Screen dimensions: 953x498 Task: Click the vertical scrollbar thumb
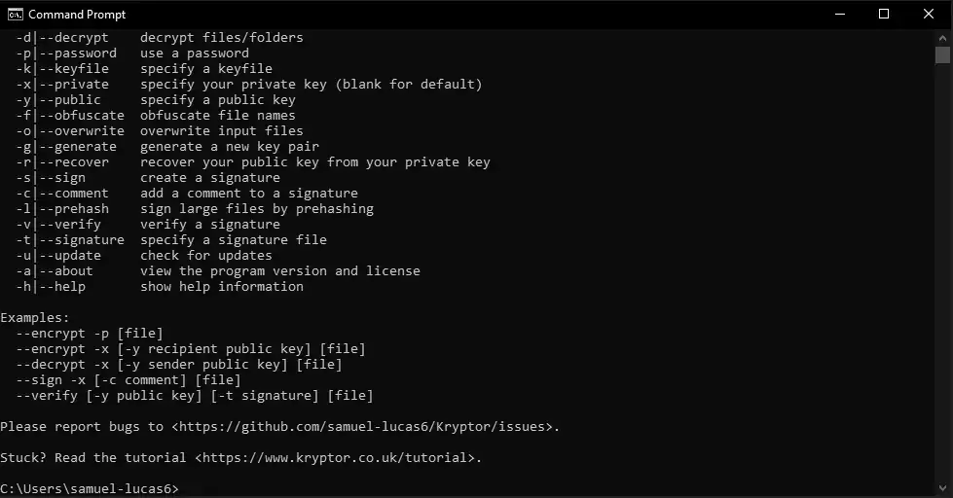[x=942, y=55]
